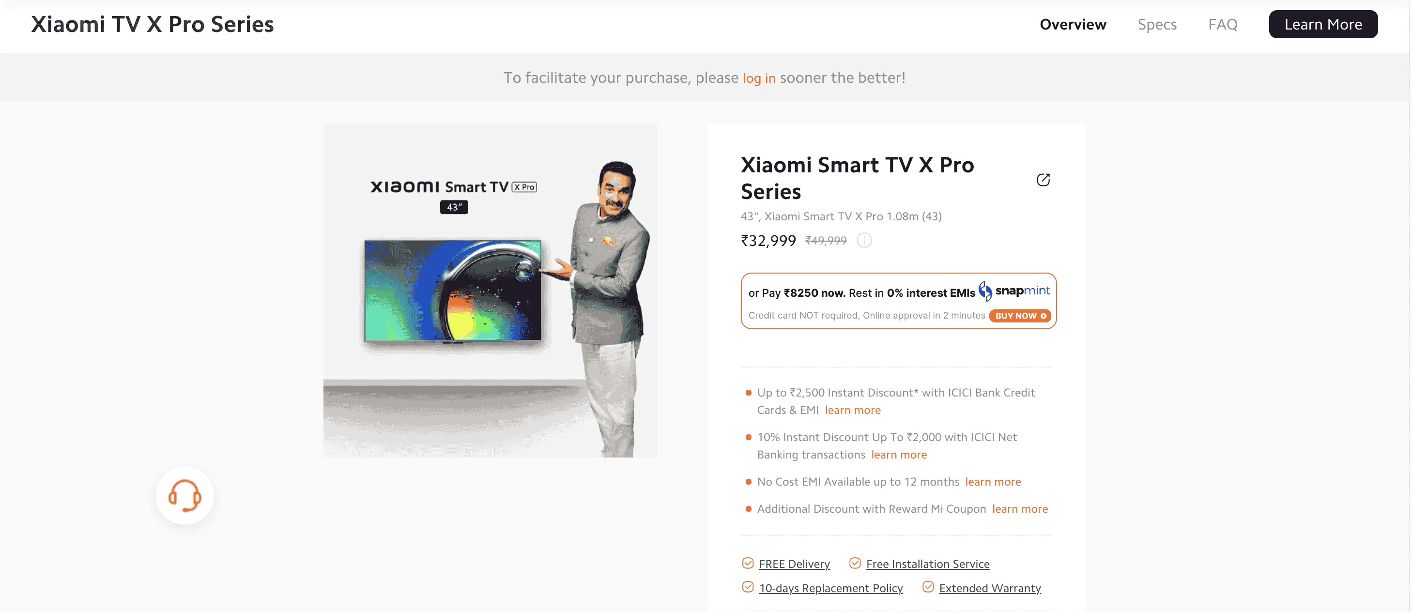
Task: Click the FREE Delivery checkmark icon
Action: tap(748, 563)
